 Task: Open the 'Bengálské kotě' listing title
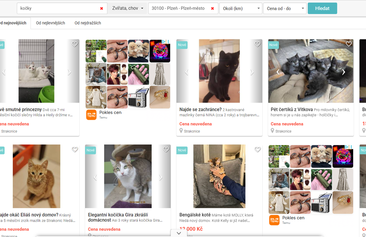pos(195,215)
